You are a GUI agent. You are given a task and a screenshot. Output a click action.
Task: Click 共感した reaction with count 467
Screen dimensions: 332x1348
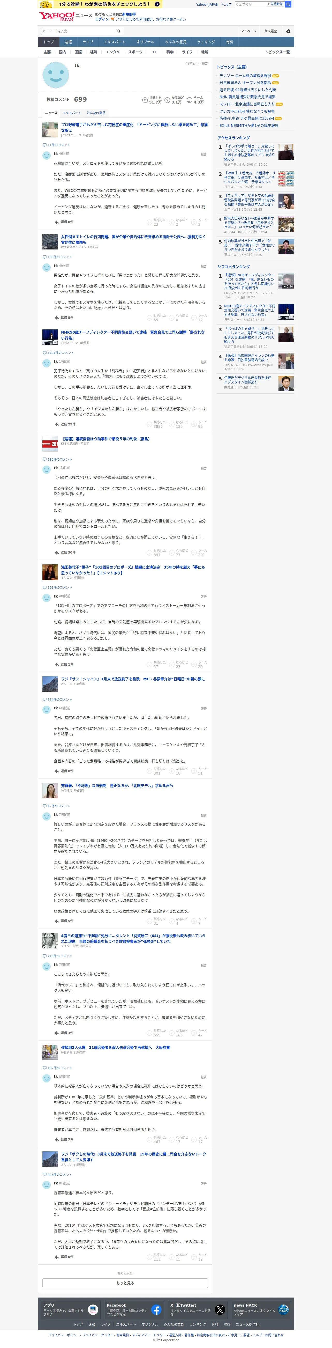click(156, 1140)
